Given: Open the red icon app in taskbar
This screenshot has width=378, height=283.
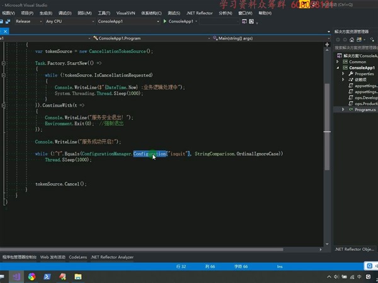Looking at the screenshot, I should (62, 277).
